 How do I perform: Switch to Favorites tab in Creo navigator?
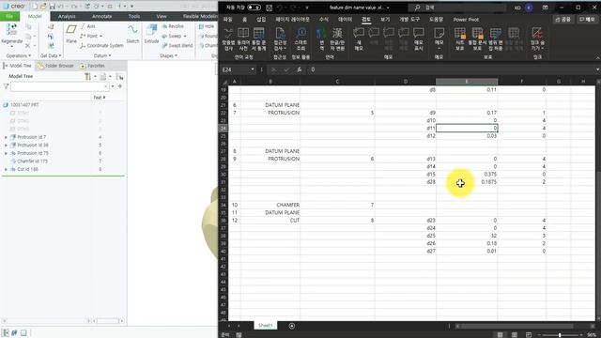[92, 66]
